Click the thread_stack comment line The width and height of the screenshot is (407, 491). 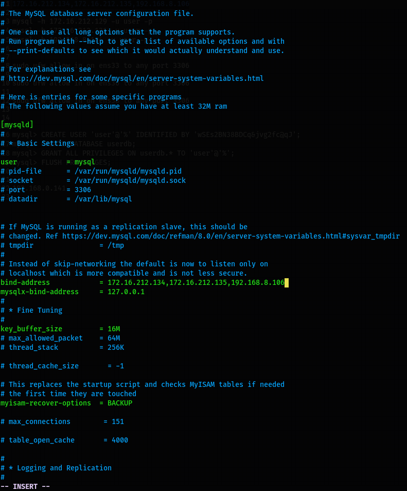coord(62,348)
